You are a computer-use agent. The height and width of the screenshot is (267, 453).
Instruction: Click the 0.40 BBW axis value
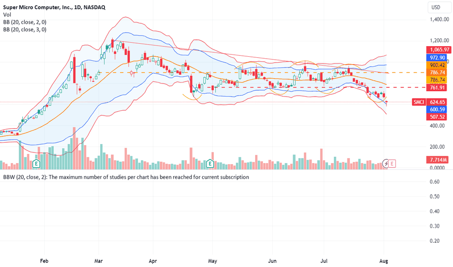point(435,211)
